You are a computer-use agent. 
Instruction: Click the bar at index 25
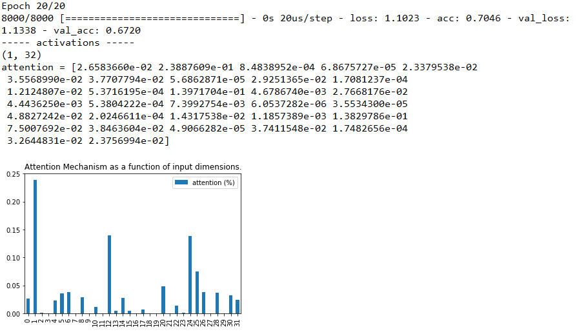click(197, 293)
